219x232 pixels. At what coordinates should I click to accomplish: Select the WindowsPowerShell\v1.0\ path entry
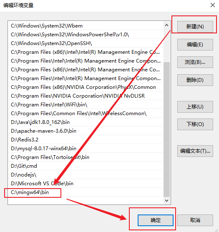(x=86, y=35)
